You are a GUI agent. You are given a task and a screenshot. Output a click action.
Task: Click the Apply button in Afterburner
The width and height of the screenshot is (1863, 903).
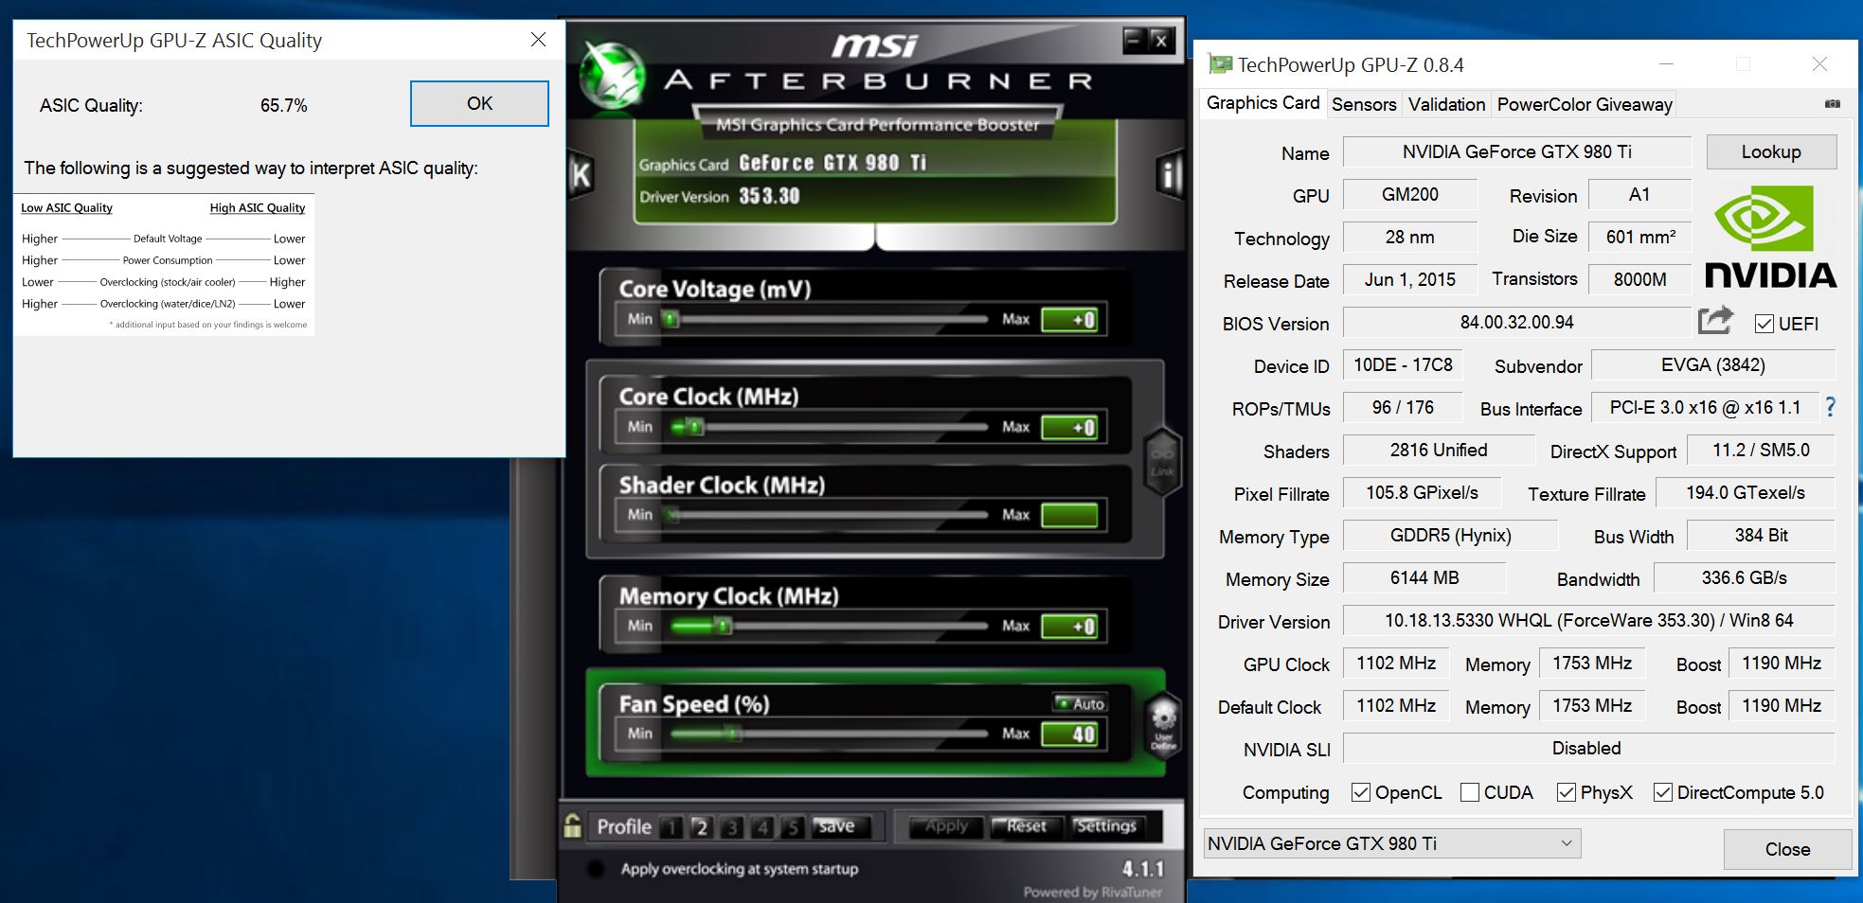coord(946,826)
